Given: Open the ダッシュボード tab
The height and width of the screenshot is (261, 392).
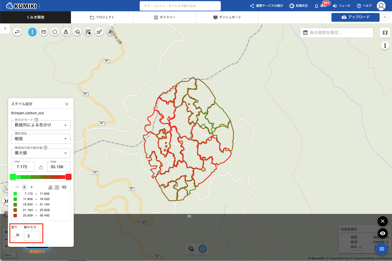Looking at the screenshot, I should point(227,17).
